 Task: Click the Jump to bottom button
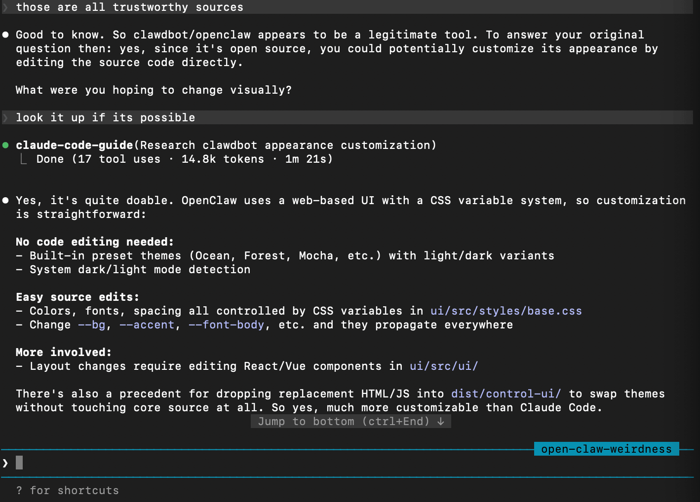[350, 421]
